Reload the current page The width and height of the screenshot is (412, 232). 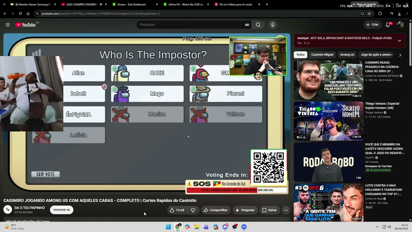click(x=20, y=14)
